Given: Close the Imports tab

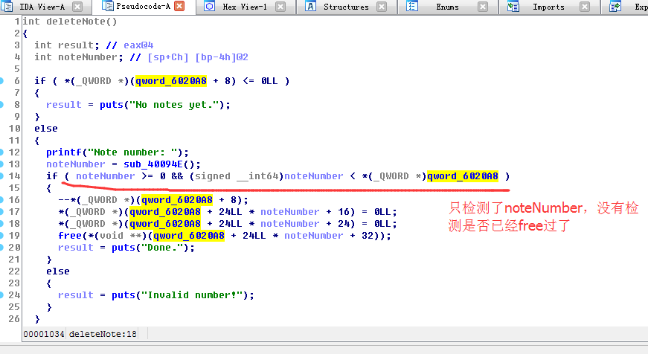Looking at the screenshot, I should pos(584,7).
